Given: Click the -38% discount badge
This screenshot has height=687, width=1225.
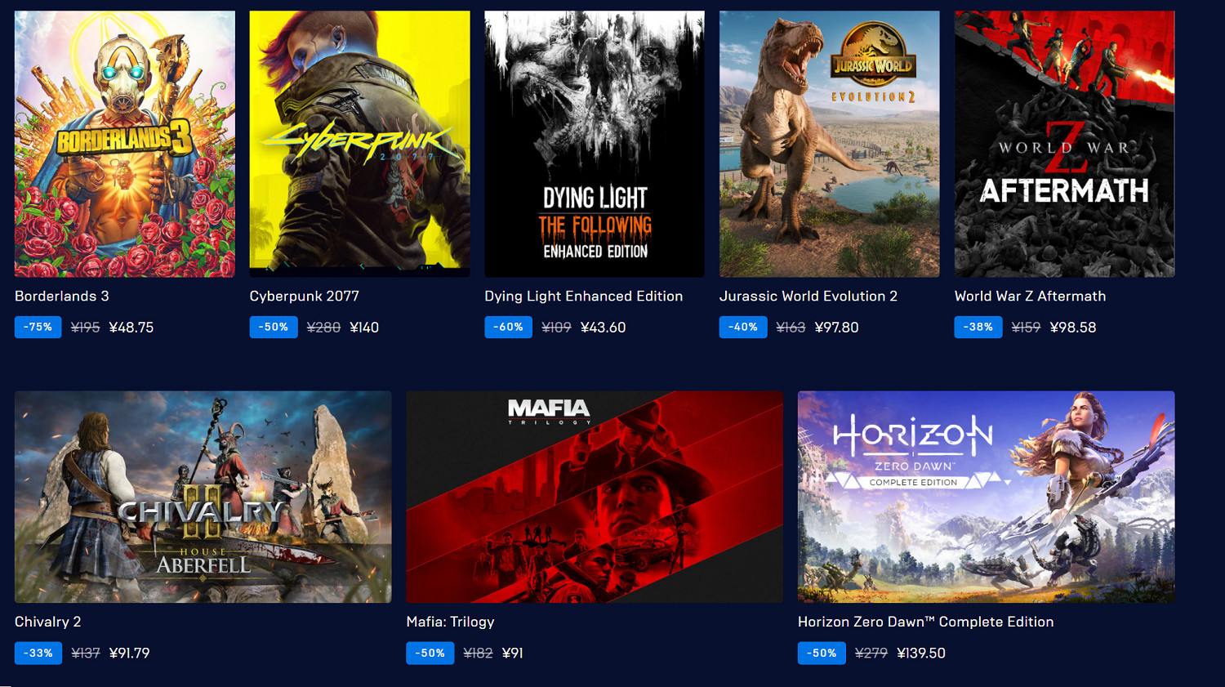Looking at the screenshot, I should (978, 327).
